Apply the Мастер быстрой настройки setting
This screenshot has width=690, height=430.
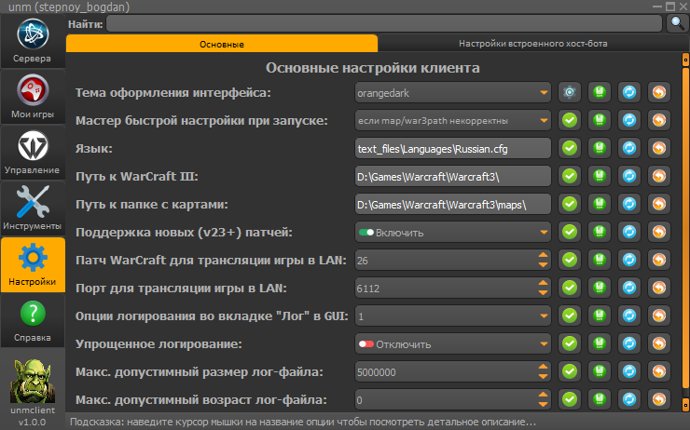click(x=570, y=120)
